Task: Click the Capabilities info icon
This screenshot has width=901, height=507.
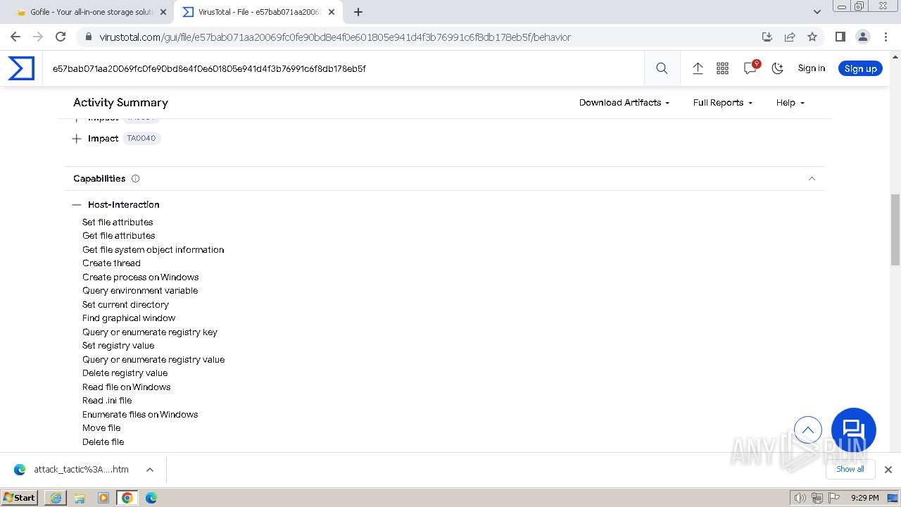Action: click(x=135, y=179)
